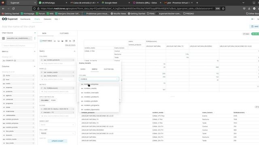Screen dimensions: 259x145
Task: Click the Superset logo
Action: (10, 19)
